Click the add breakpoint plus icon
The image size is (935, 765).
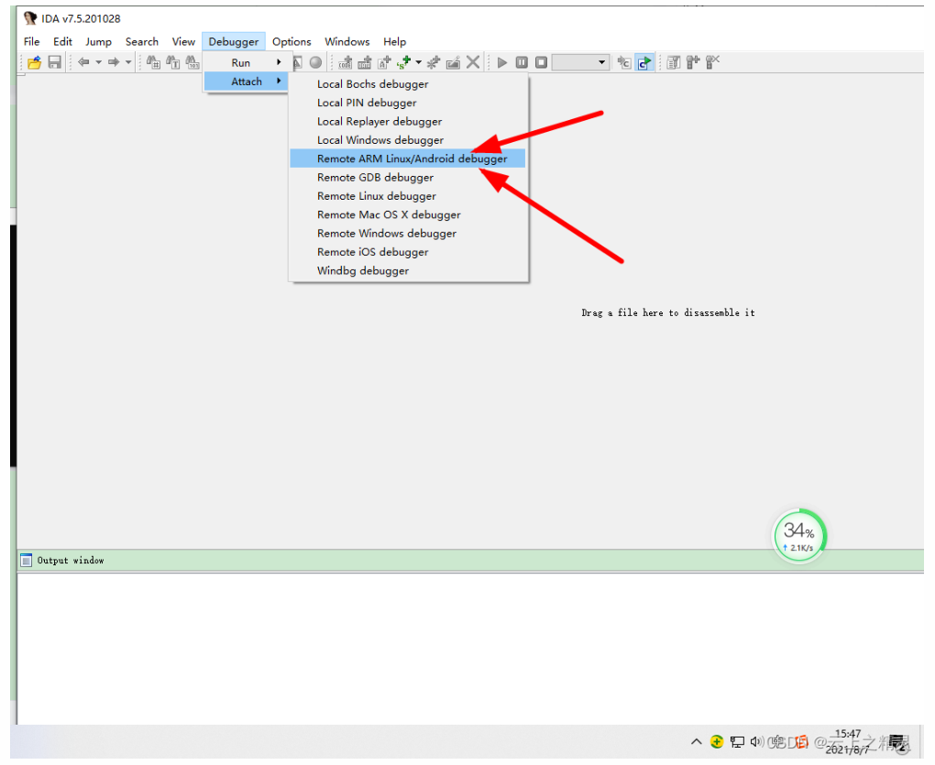click(693, 62)
